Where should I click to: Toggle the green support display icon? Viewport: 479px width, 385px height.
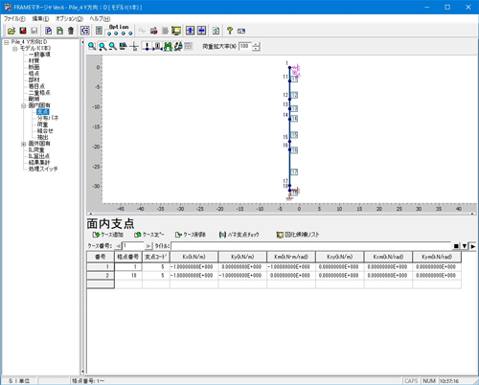click(x=168, y=46)
